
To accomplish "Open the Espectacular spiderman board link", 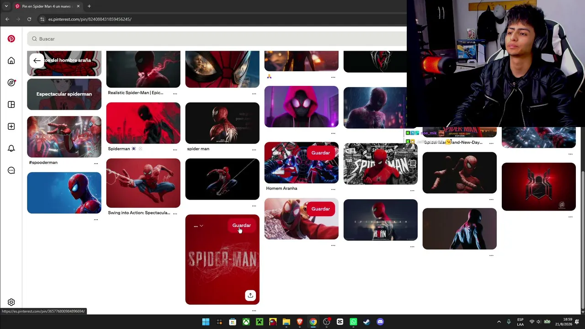I will [64, 94].
